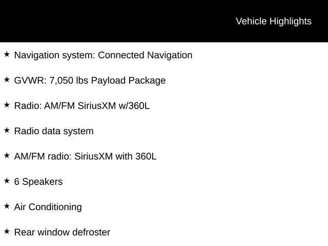
Task: Select the star before Radio: AM/FM SiriusXM
Action: pyautogui.click(x=7, y=105)
